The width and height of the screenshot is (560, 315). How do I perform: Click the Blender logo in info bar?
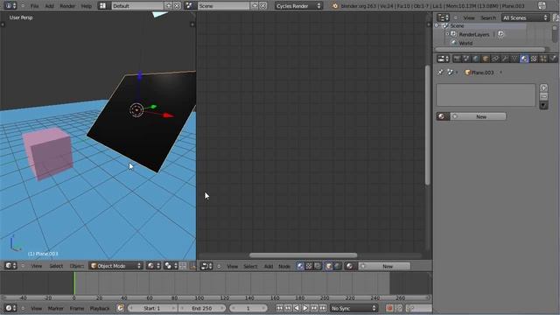click(334, 6)
